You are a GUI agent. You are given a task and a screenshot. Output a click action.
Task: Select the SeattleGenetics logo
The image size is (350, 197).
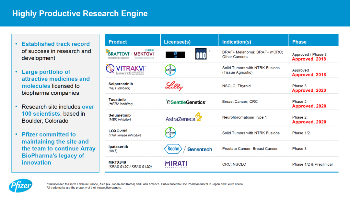(186, 102)
